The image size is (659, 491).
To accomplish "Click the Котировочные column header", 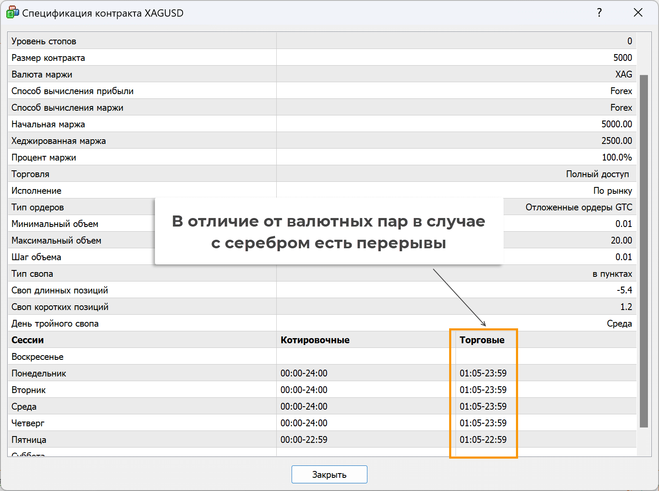I will [x=315, y=340].
